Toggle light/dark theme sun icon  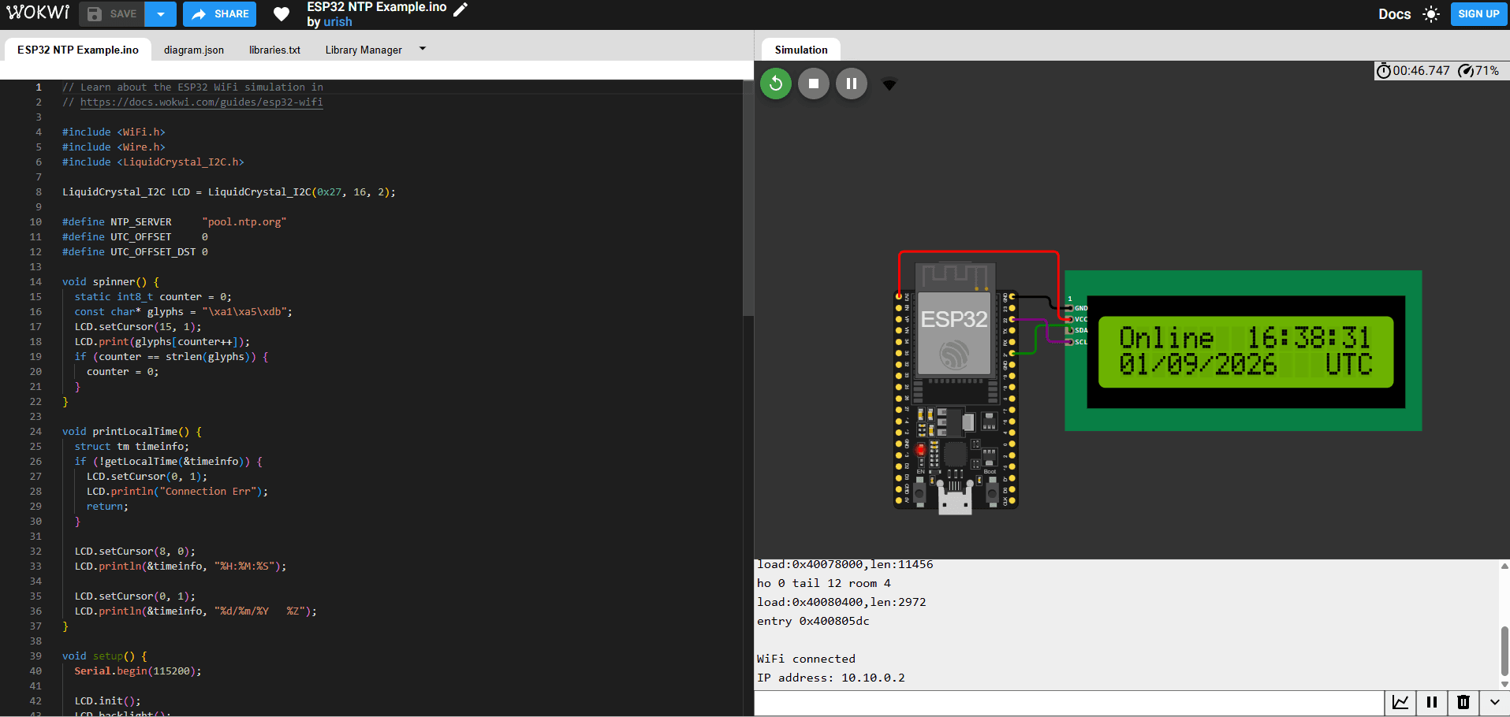[x=1430, y=14]
